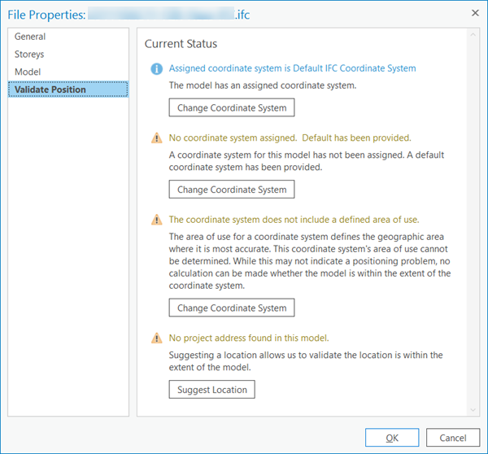Viewport: 488px width, 454px height.
Task: Click warning icon next to 'No coordinate system assigned'
Action: [156, 138]
